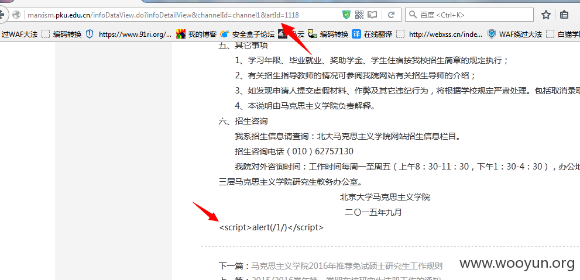Click line 三层马克思主义学院研究生教务办公室
The height and width of the screenshot is (280, 580).
point(290,182)
